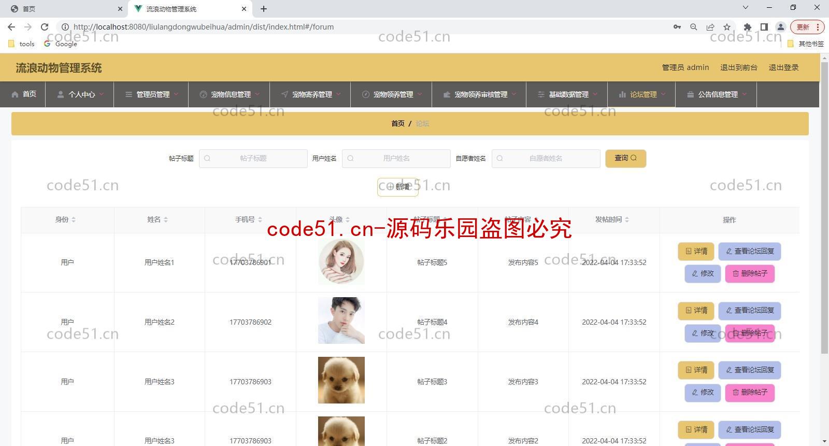This screenshot has width=829, height=446.
Task: Click 修改 for 帖子标题4 row
Action: [703, 333]
